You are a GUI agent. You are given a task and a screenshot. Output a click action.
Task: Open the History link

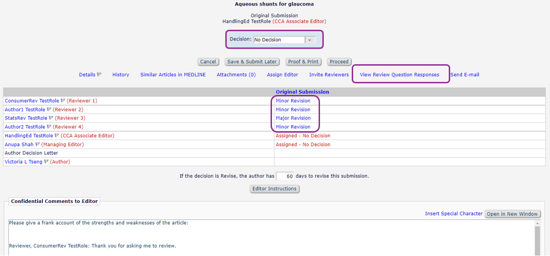pos(120,75)
